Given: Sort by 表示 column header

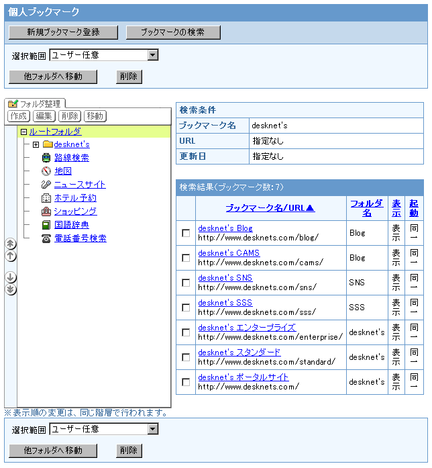Looking at the screenshot, I should (x=396, y=208).
